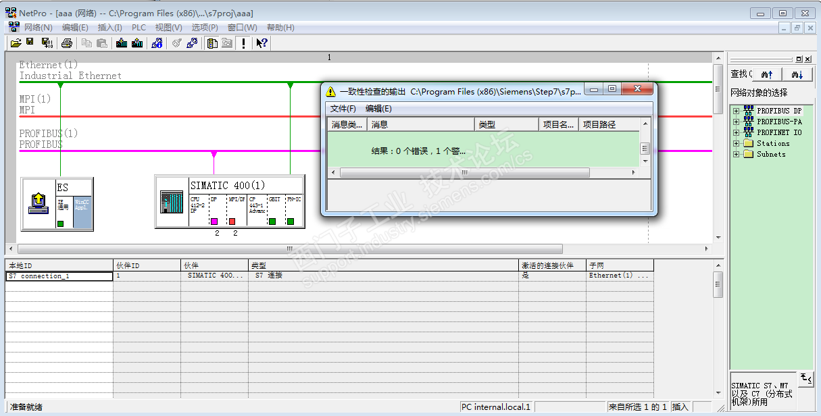
Task: Open 文件(F) menu in consistency check dialog
Action: coord(343,109)
